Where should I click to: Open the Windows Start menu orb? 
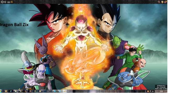pos(1,91)
